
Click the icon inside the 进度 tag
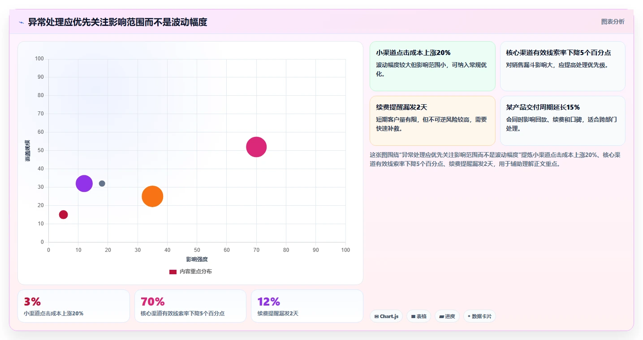[441, 316]
